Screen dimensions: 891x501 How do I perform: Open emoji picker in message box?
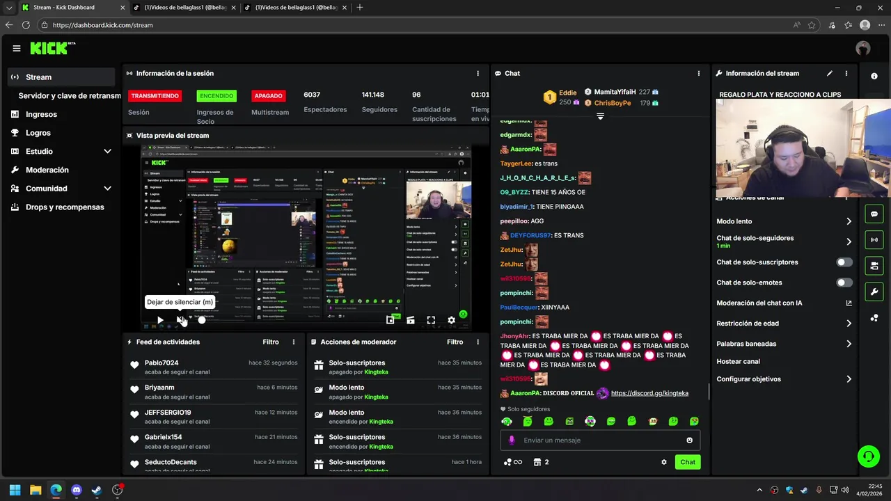[x=690, y=440]
